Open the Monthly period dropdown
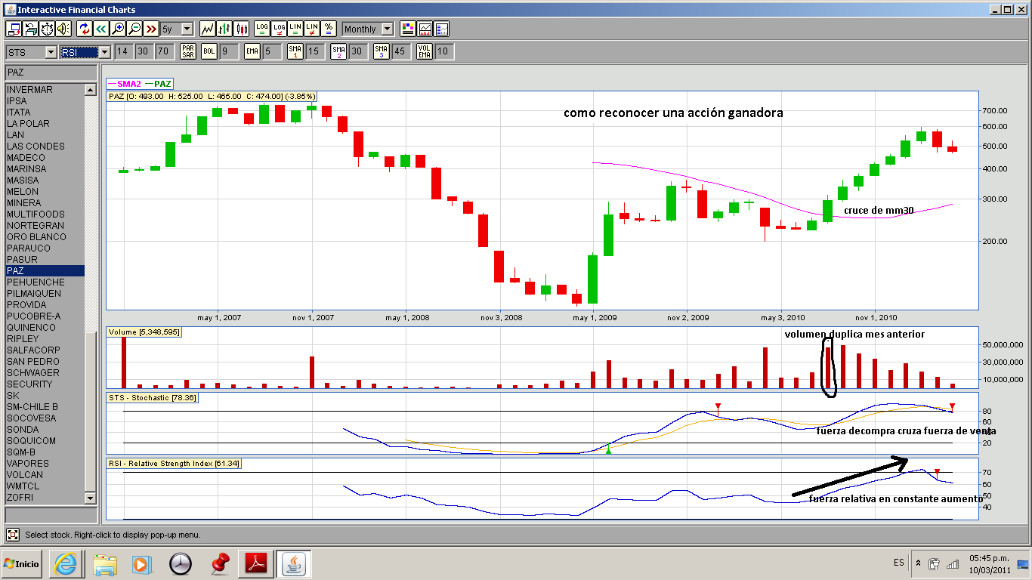This screenshot has width=1032, height=580. click(x=387, y=29)
